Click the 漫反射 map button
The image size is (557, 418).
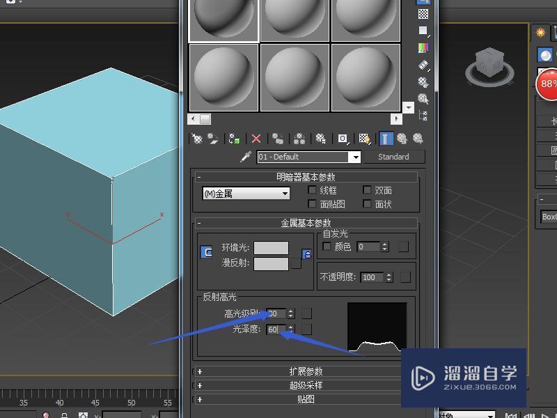pyautogui.click(x=297, y=263)
